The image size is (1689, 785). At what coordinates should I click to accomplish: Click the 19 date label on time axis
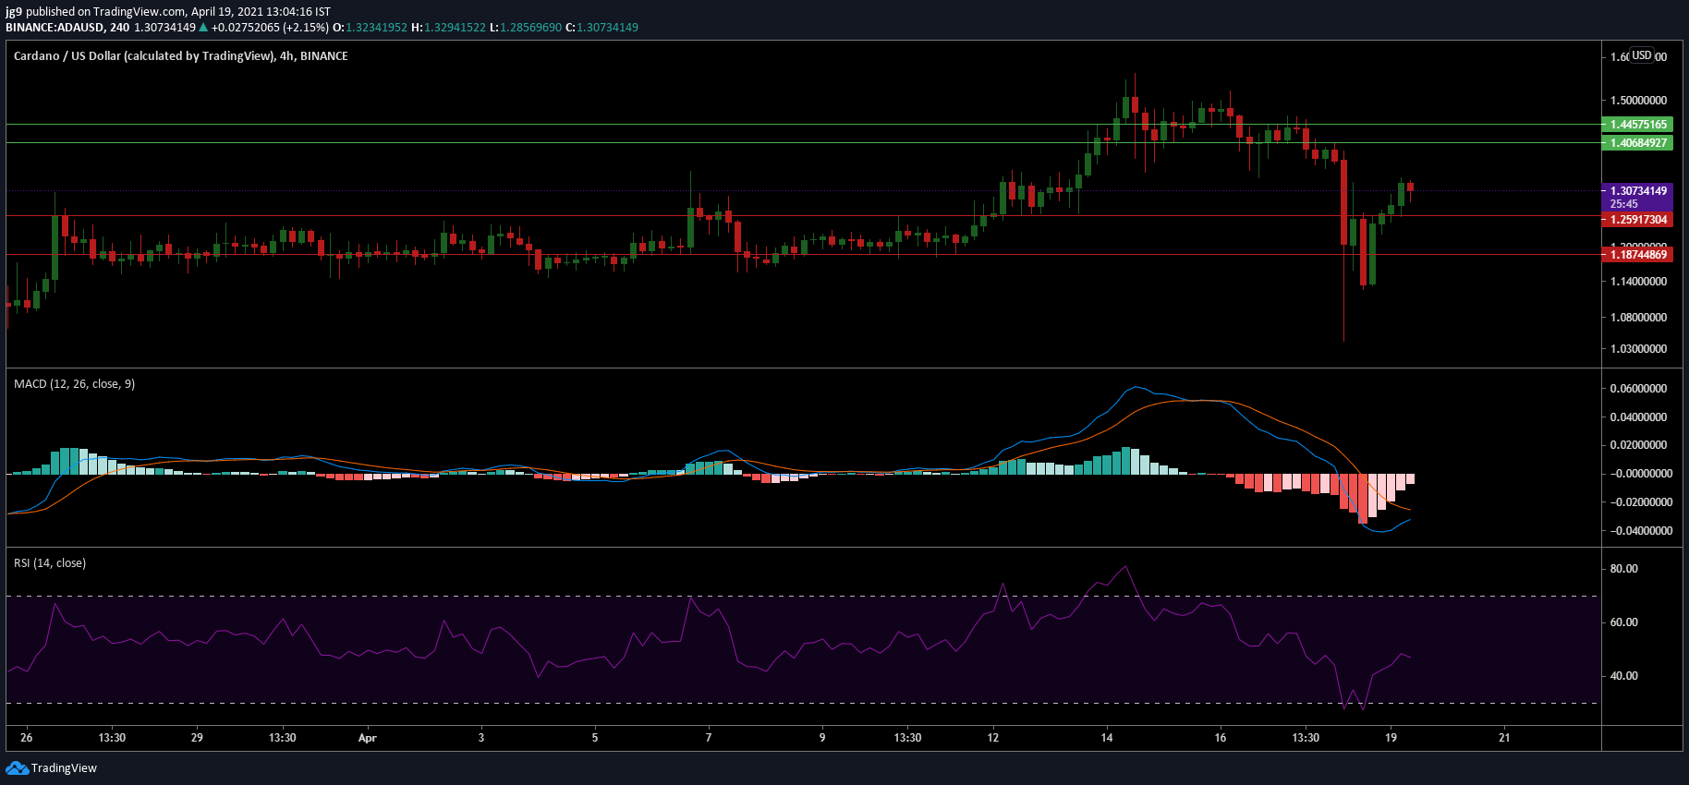(x=1391, y=738)
